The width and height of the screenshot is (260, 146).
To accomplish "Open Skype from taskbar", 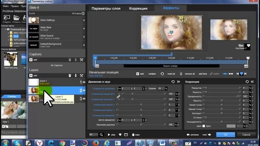I will tap(17, 143).
